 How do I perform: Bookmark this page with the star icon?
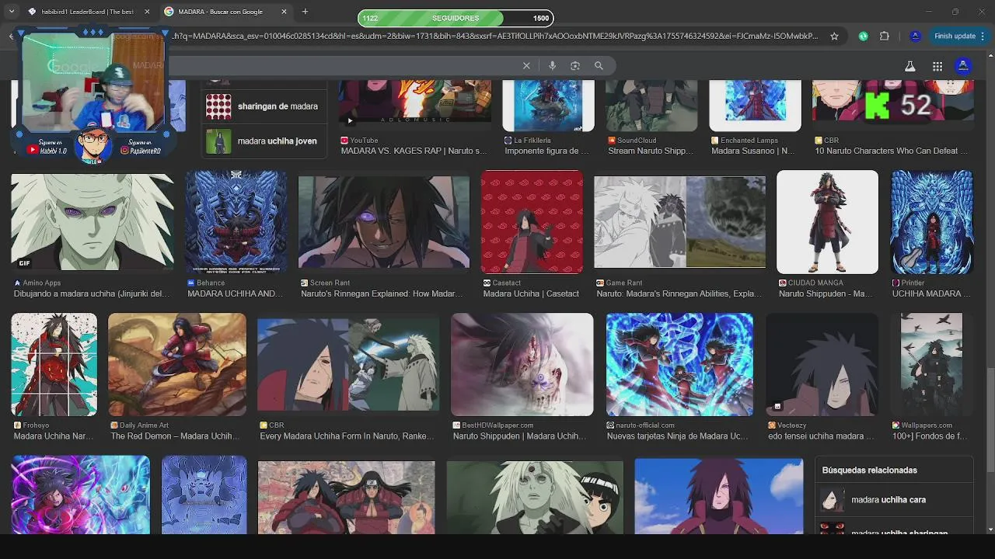tap(834, 36)
